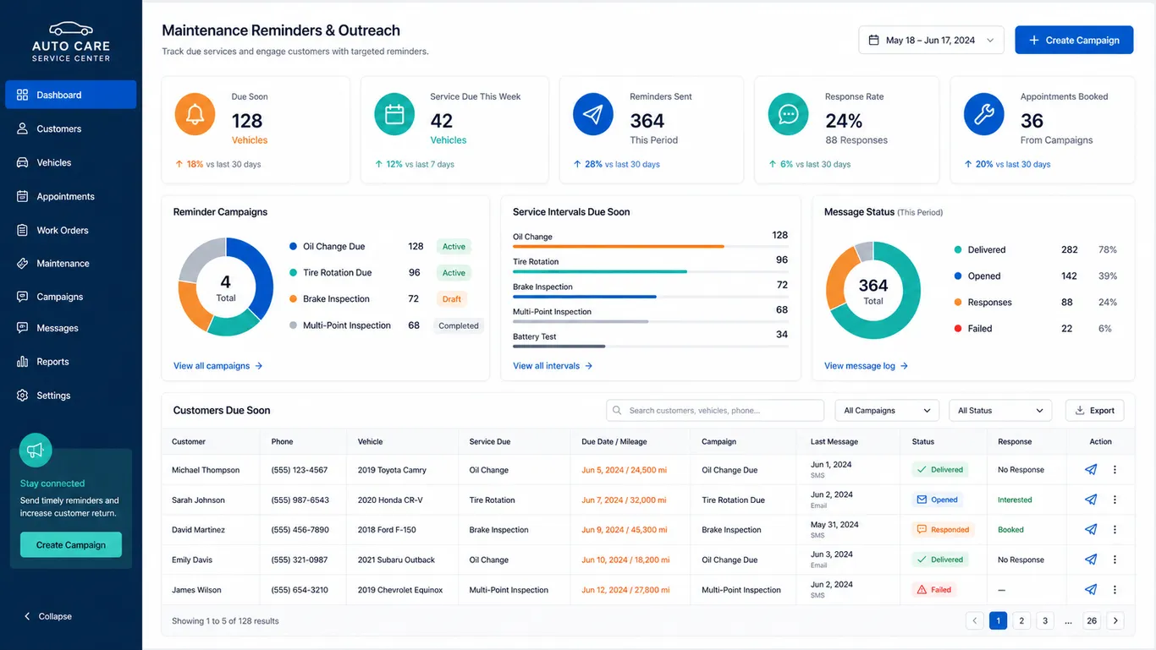The height and width of the screenshot is (650, 1156).
Task: Send a message to Emily Davis
Action: pyautogui.click(x=1091, y=560)
